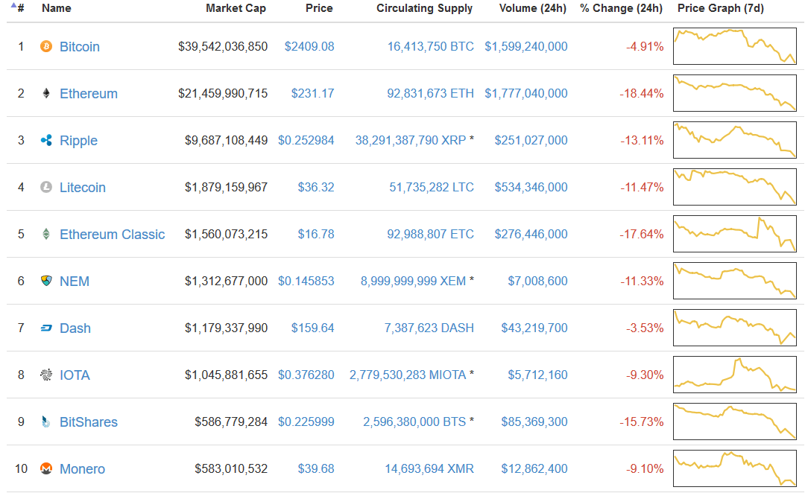805x493 pixels.
Task: Click supply 92,831,673 ETH
Action: (x=430, y=93)
